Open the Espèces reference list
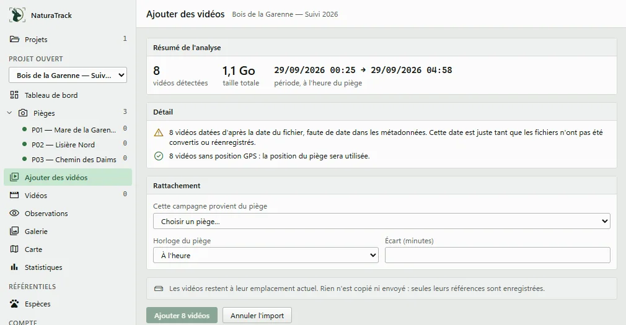Screen dimensions: 626x325 pos(68,303)
